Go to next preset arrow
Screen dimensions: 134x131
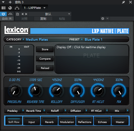pos(26,14)
